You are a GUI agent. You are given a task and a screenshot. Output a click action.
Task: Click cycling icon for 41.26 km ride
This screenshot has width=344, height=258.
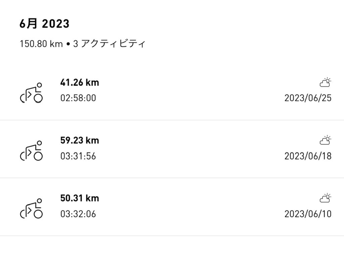tap(32, 93)
